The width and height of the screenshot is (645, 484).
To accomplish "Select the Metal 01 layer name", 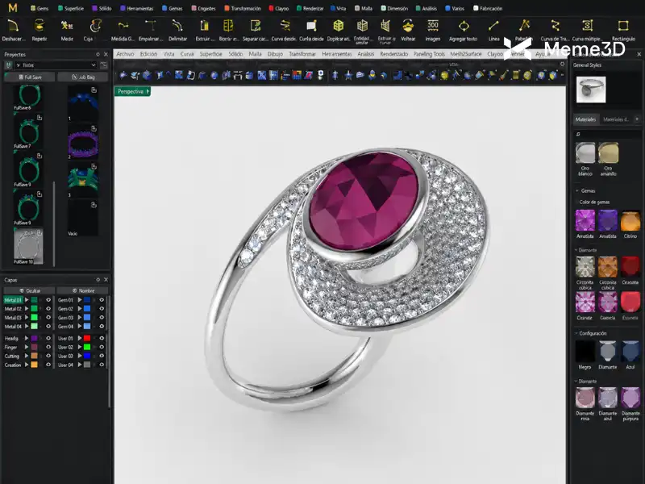I will click(x=13, y=300).
